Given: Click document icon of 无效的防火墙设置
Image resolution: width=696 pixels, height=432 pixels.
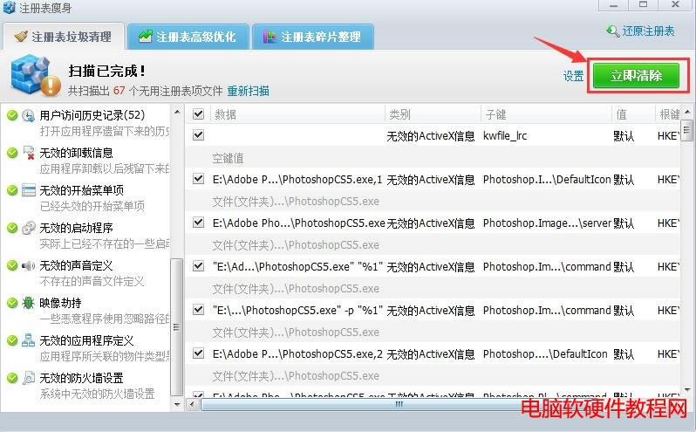Looking at the screenshot, I should coord(29,378).
